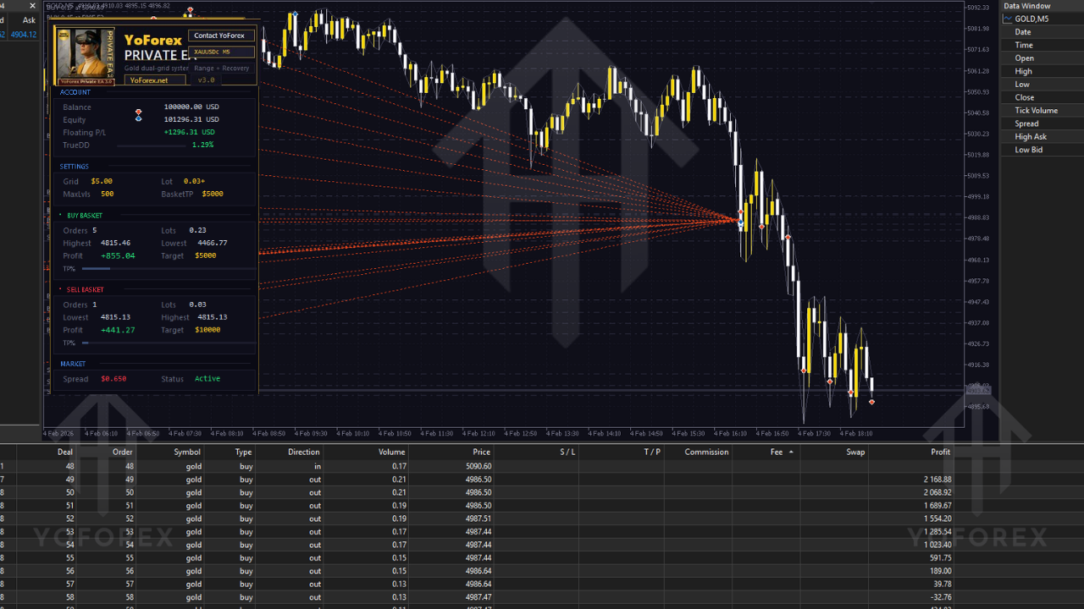Click the red-blue arrow marker beside Equity
The width and height of the screenshot is (1084, 609).
[x=138, y=114]
